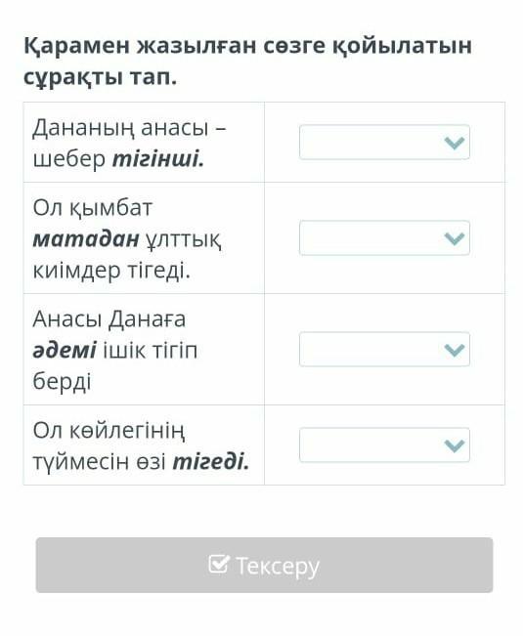The height and width of the screenshot is (636, 523).
Task: Click the text 'ұлттық киімдер тігеді'
Action: coord(127,254)
